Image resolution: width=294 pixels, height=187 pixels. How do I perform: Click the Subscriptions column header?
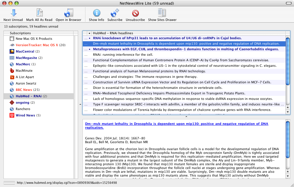pos(39,33)
